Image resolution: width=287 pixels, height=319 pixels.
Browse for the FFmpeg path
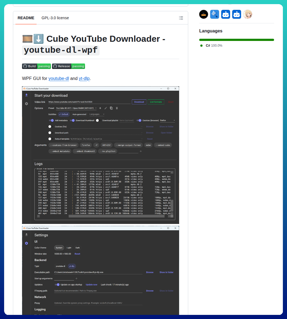[150, 291]
